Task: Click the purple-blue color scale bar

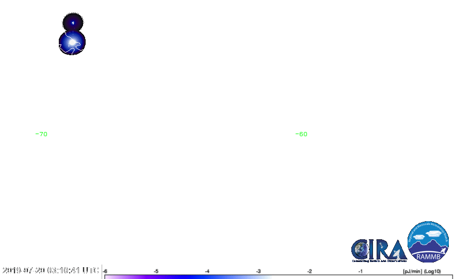Action: 188,277
